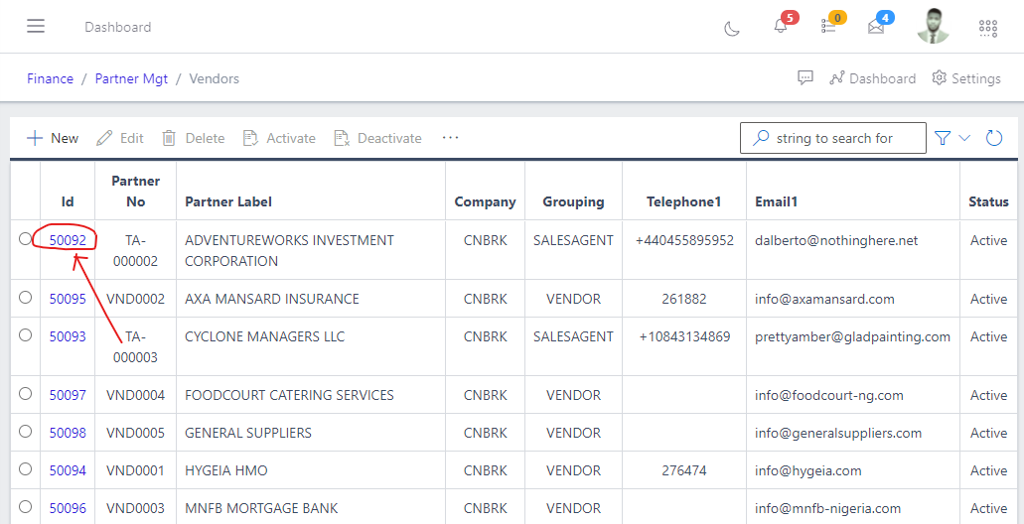
Task: Click the New record button
Action: click(53, 138)
